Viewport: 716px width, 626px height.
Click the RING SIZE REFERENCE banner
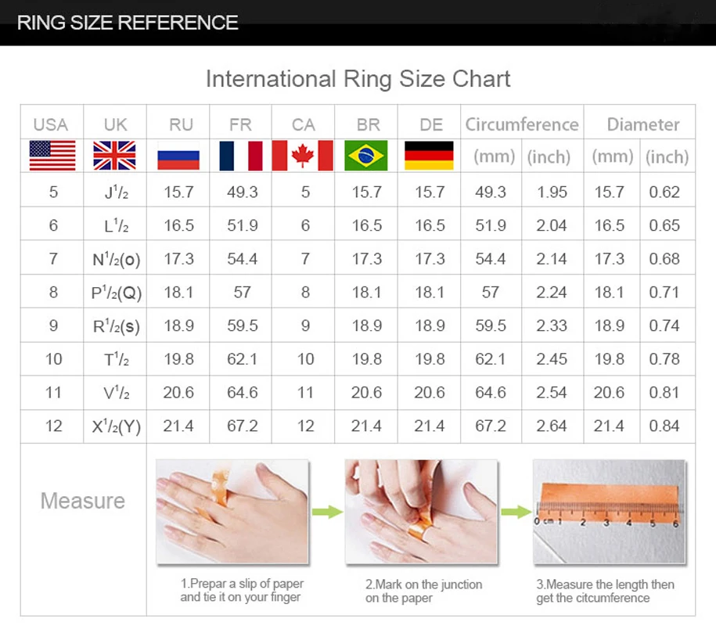pyautogui.click(x=128, y=22)
